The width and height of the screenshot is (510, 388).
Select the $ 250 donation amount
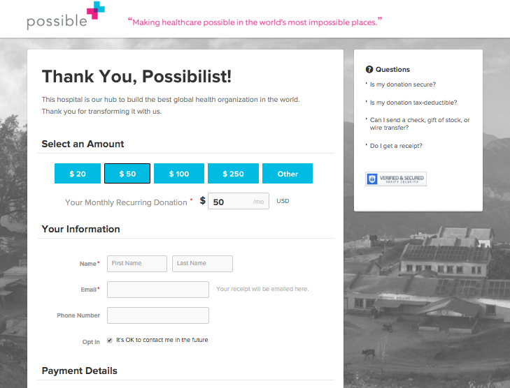233,174
